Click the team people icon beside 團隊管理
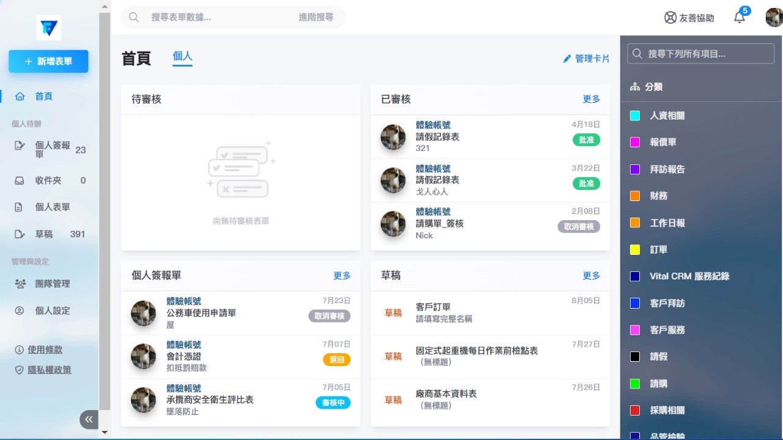 [x=20, y=284]
